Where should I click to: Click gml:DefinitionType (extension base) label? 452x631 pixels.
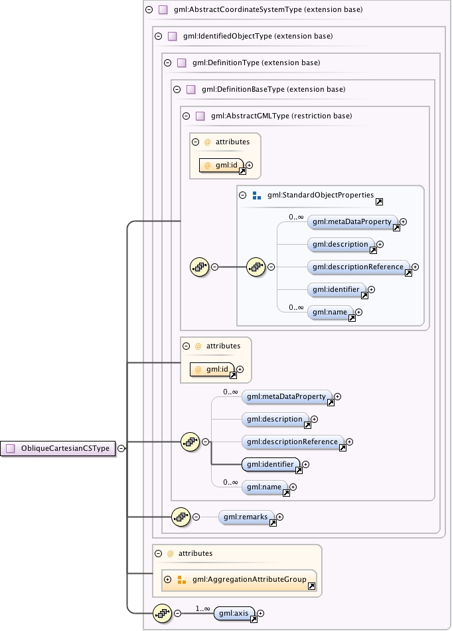(x=256, y=63)
